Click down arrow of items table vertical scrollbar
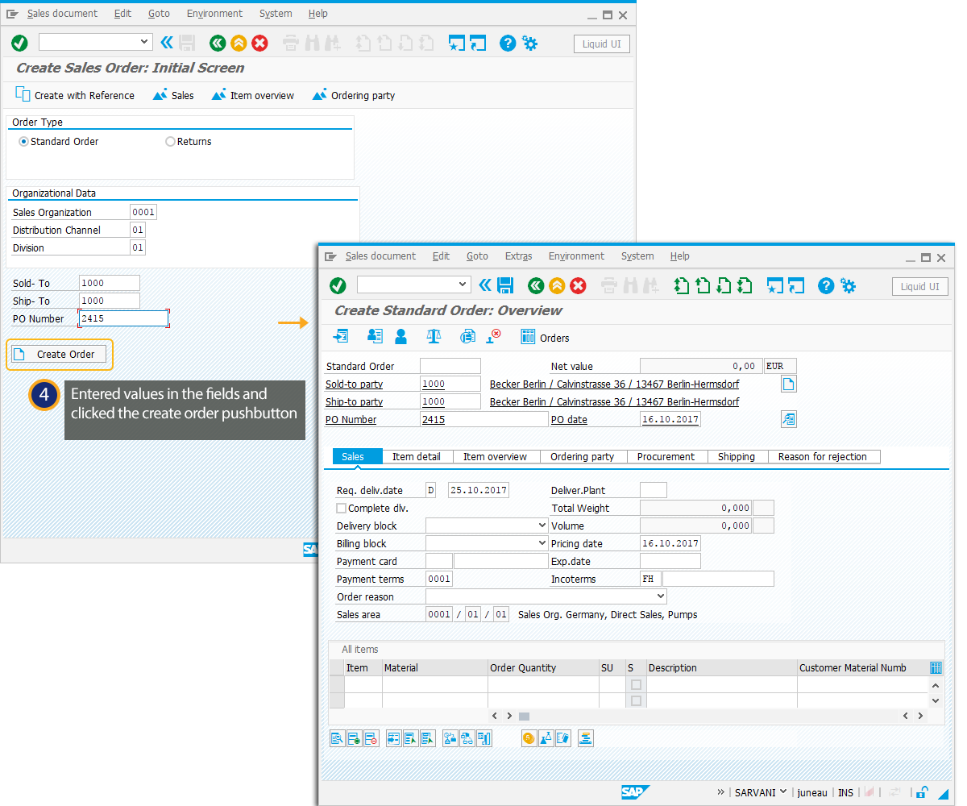 click(936, 701)
